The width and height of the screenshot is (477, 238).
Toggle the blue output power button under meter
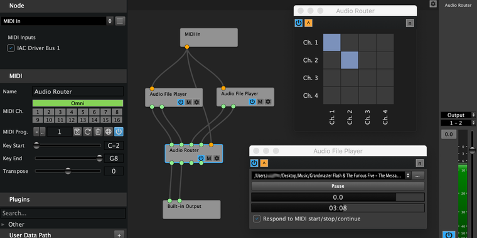pyautogui.click(x=449, y=235)
